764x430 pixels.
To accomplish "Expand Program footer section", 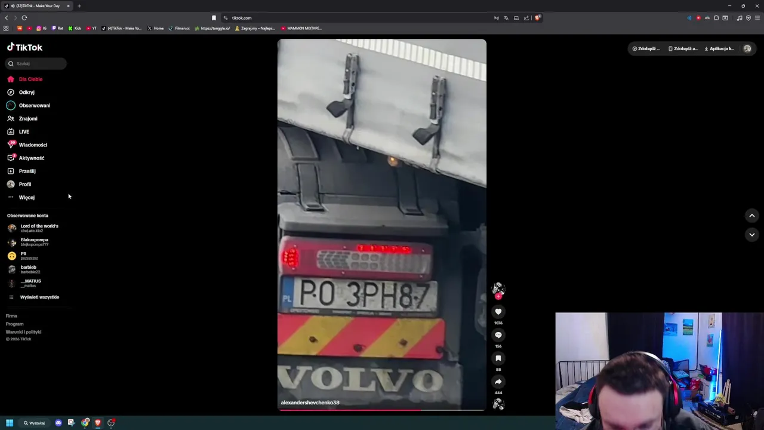I will coord(14,324).
